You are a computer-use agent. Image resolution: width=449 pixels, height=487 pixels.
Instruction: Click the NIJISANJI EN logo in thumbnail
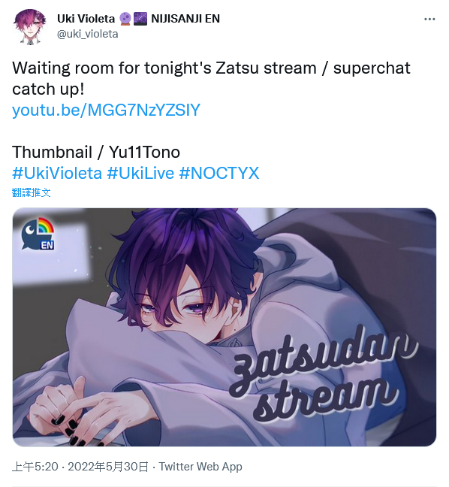tap(38, 234)
